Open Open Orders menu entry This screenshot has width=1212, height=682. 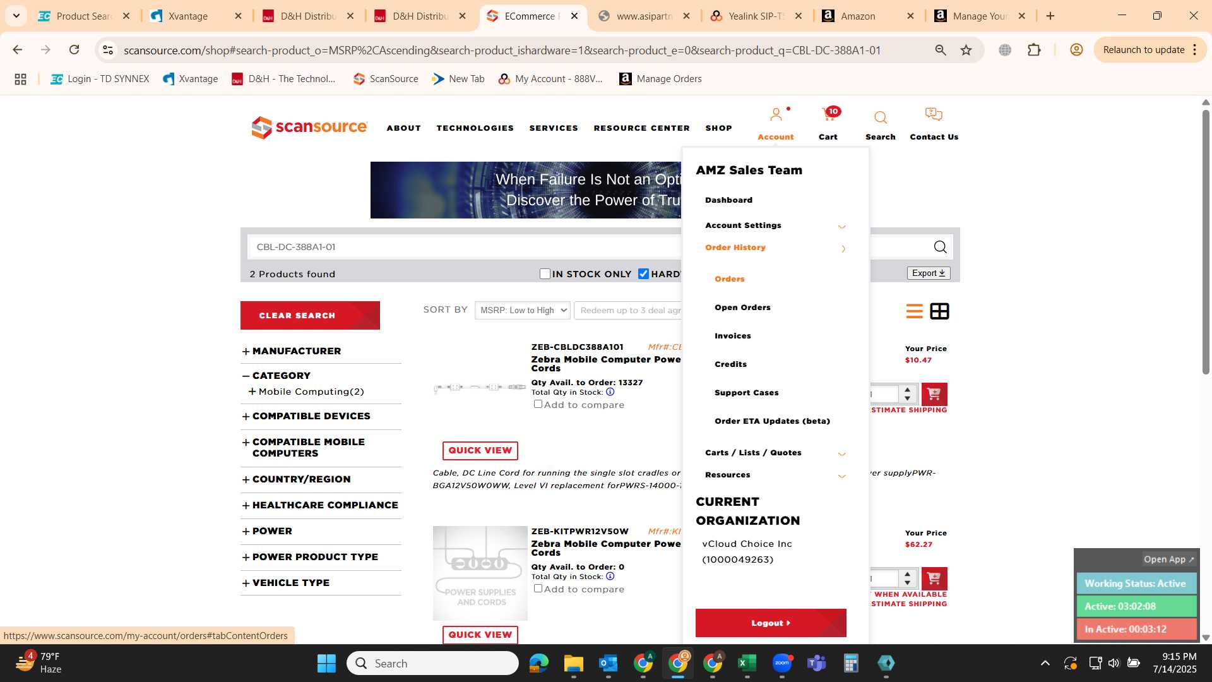point(742,308)
